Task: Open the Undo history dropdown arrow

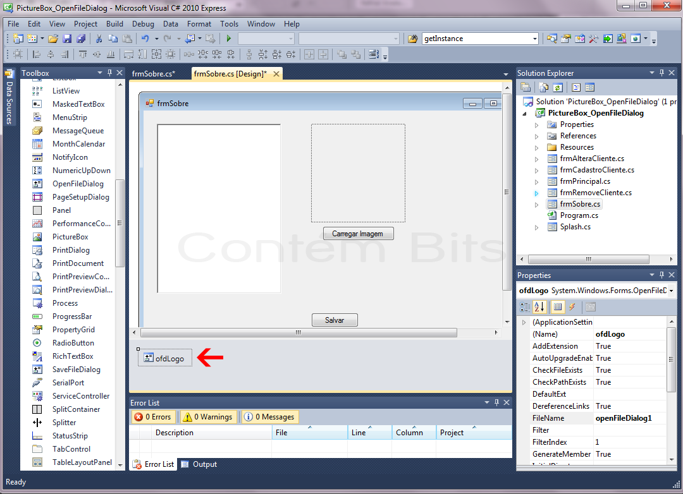Action: tap(156, 39)
